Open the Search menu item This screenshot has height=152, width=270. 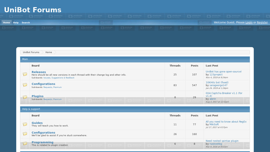26,23
